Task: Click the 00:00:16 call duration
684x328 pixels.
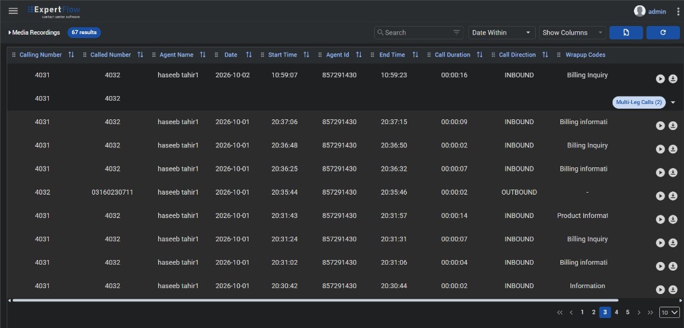Action: (x=454, y=75)
